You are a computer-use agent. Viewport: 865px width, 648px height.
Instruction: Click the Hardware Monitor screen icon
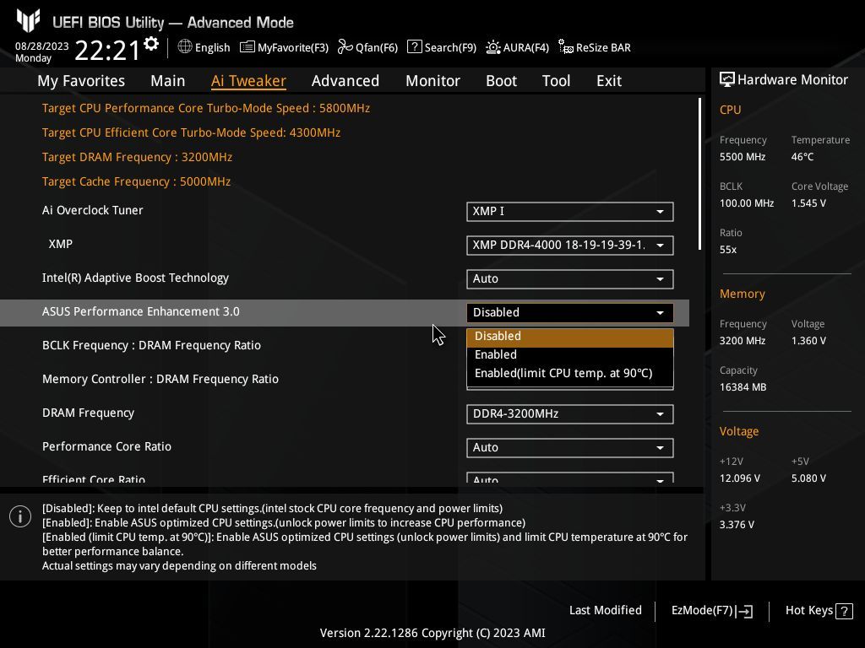point(727,80)
